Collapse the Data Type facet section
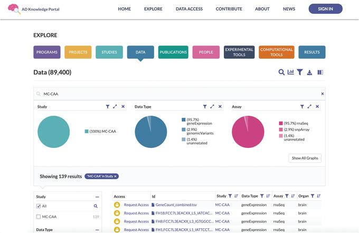Screen dimensions: 359x233 (97, 230)
